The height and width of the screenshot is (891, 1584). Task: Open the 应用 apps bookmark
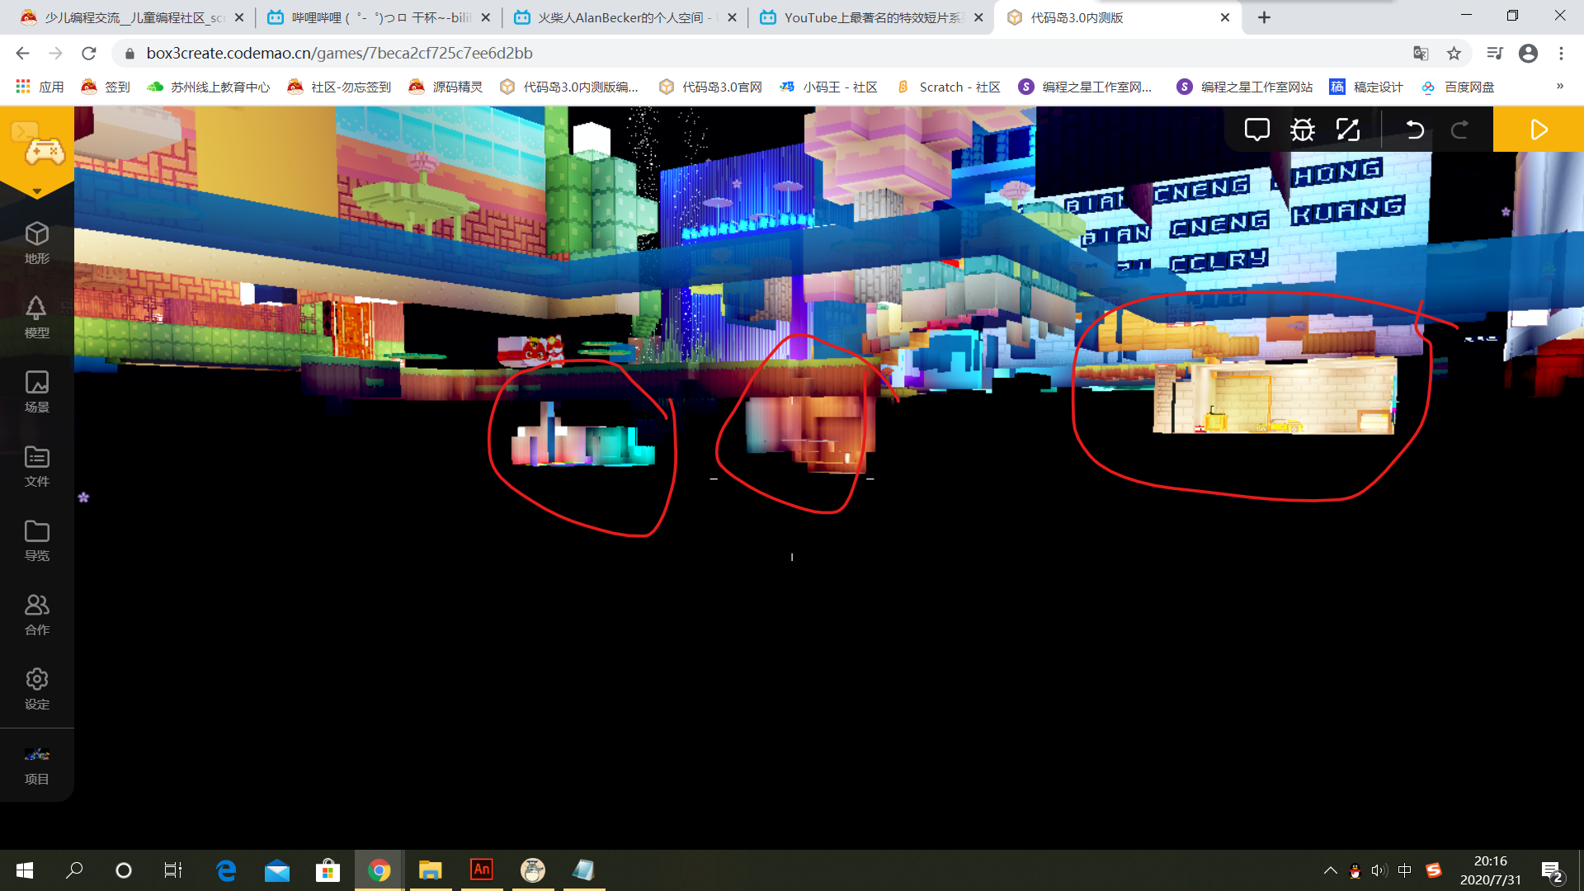point(40,87)
